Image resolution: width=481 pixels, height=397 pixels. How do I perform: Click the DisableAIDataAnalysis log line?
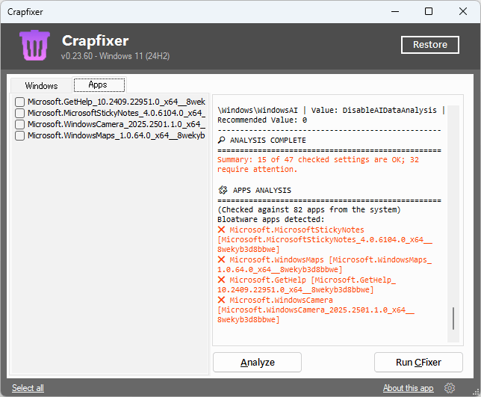[332, 110]
